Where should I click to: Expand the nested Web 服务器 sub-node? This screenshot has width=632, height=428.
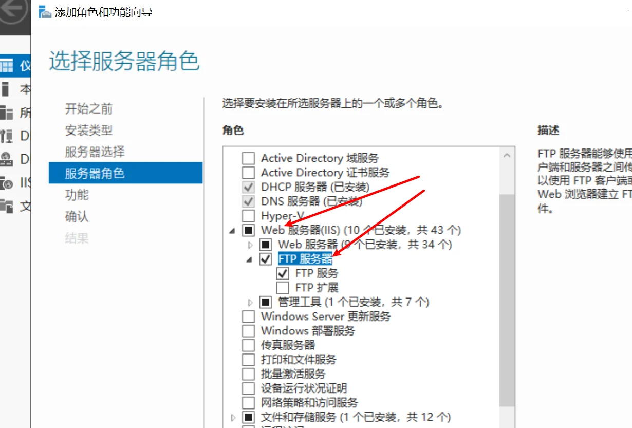(251, 245)
